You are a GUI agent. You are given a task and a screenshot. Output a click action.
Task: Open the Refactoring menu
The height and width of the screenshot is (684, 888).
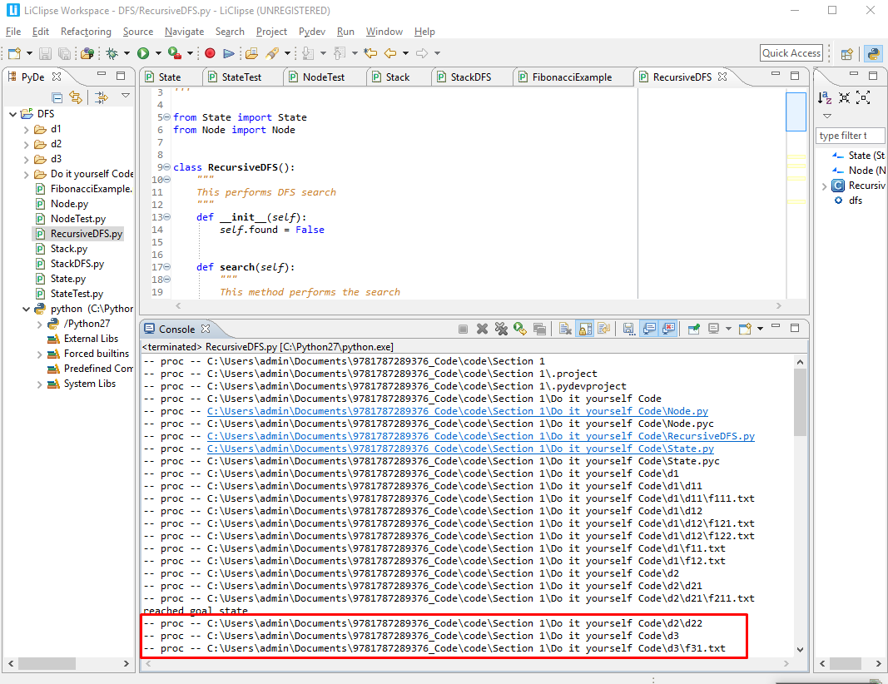pos(86,32)
